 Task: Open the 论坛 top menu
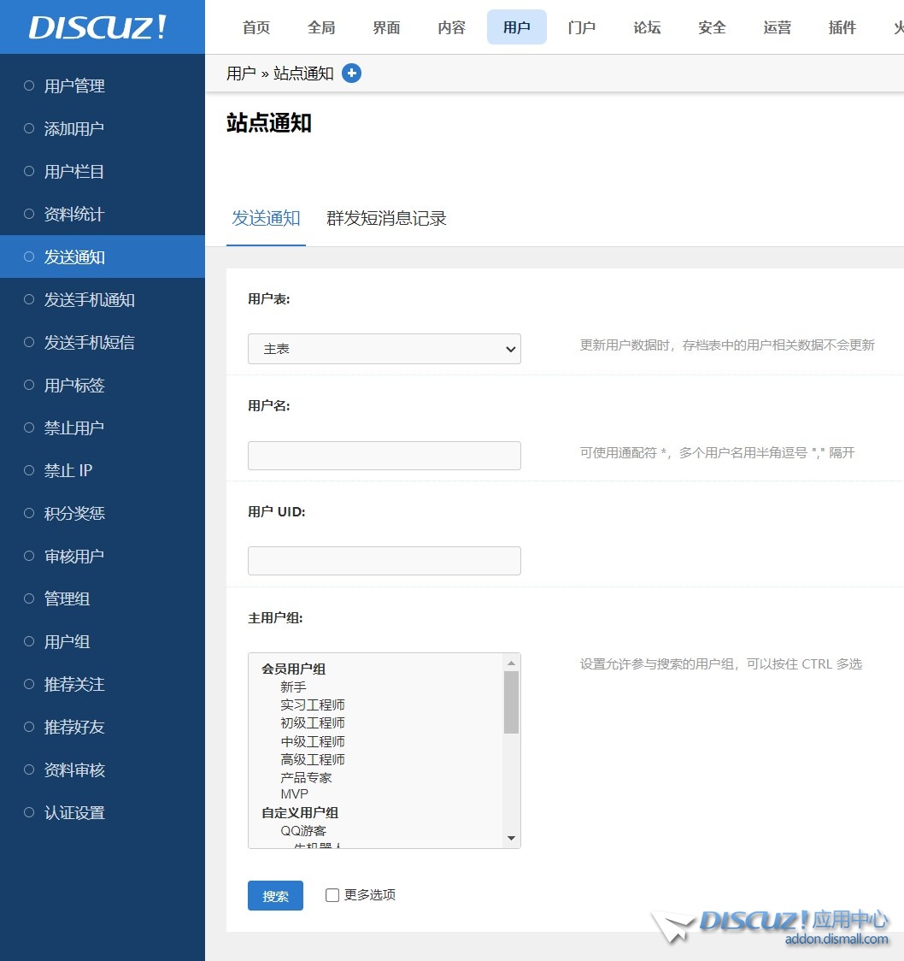coord(647,27)
